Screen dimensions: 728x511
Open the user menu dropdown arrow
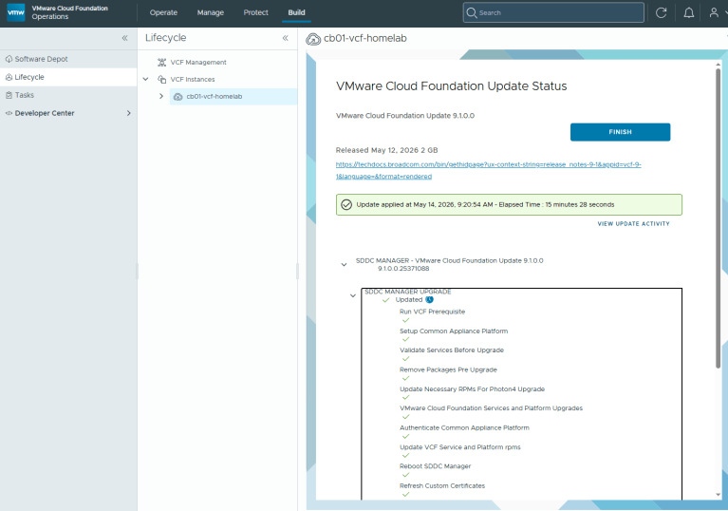click(x=726, y=12)
